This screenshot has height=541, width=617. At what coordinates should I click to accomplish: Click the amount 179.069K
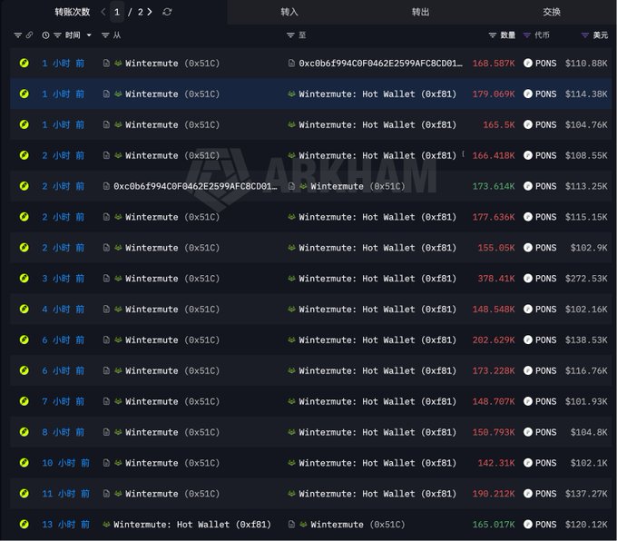tap(494, 93)
